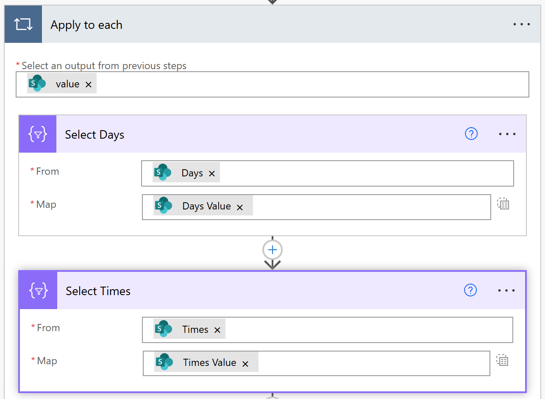The image size is (545, 399).
Task: Collapse Apply to each via its title
Action: [x=86, y=25]
